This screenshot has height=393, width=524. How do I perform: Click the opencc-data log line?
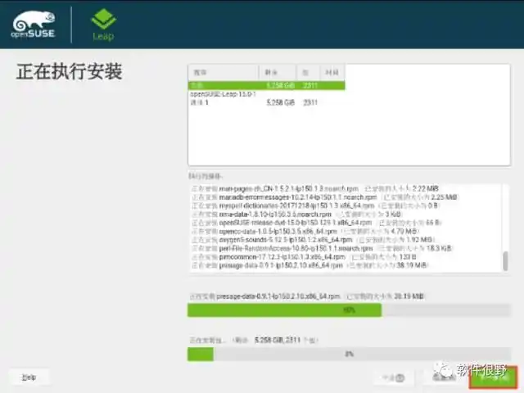(305, 231)
